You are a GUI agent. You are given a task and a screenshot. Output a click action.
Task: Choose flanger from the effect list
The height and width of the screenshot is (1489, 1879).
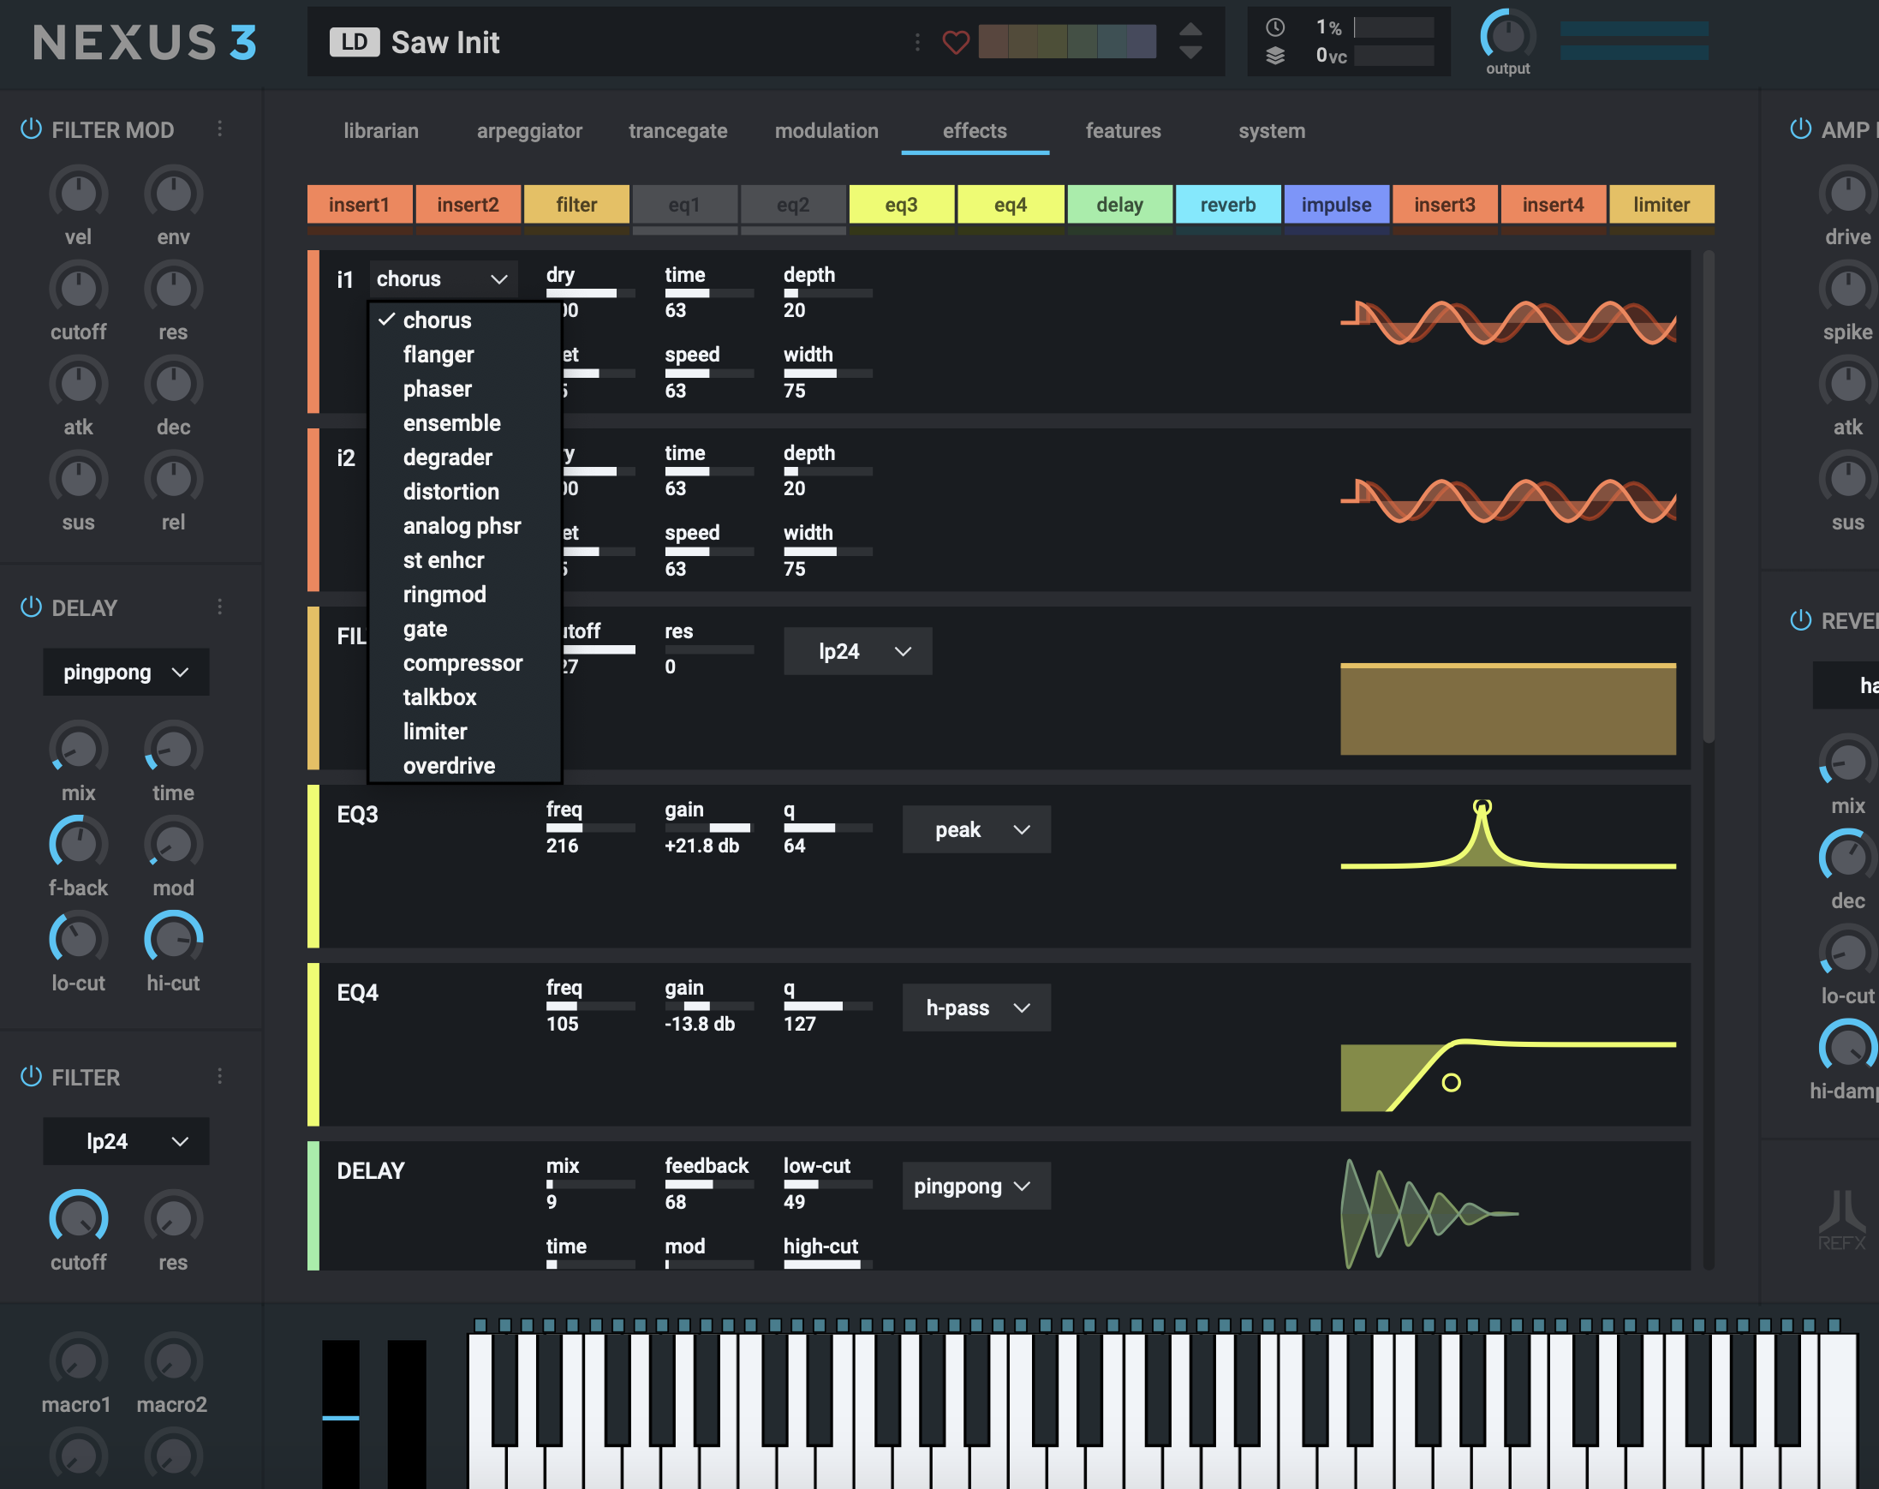464,355
